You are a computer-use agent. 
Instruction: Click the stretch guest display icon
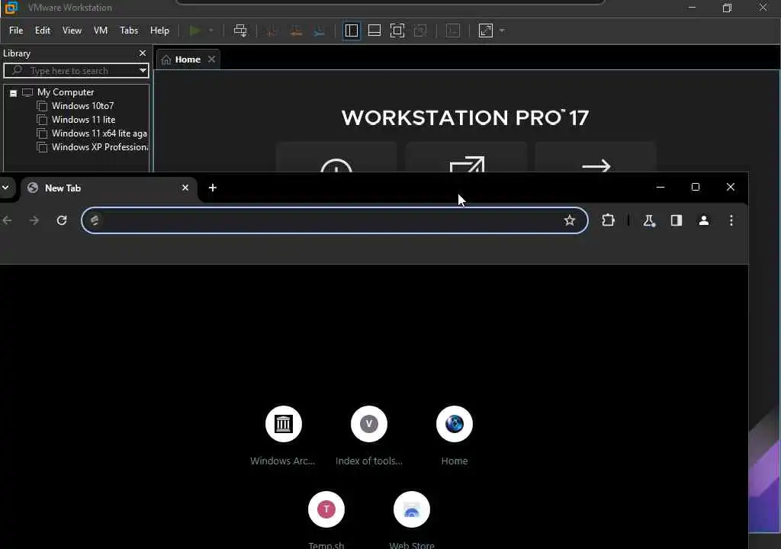pyautogui.click(x=486, y=31)
